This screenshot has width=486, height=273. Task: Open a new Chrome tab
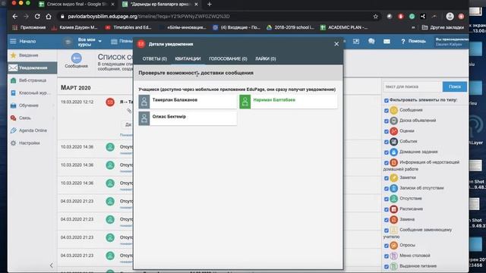(210, 4)
